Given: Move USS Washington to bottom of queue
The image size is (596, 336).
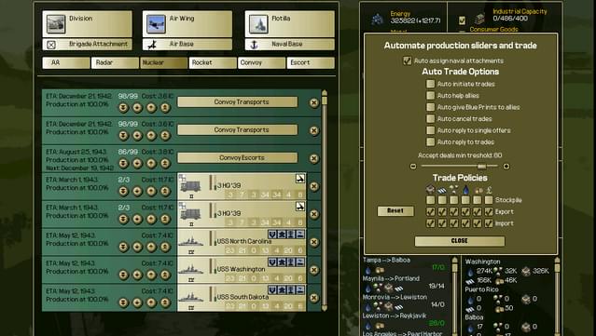Looking at the screenshot, I should pos(123,275).
